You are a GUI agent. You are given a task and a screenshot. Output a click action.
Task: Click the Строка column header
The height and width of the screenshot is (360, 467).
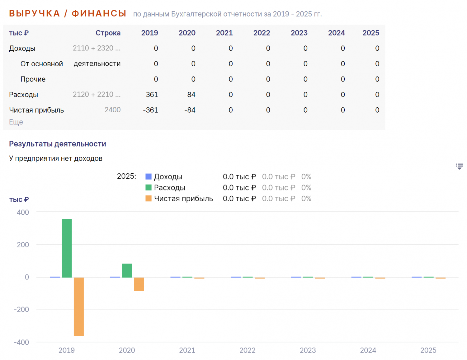click(108, 33)
